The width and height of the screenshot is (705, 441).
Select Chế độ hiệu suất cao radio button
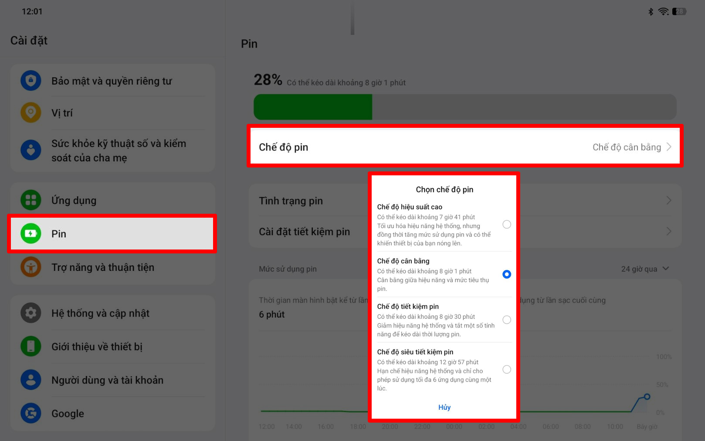click(506, 224)
